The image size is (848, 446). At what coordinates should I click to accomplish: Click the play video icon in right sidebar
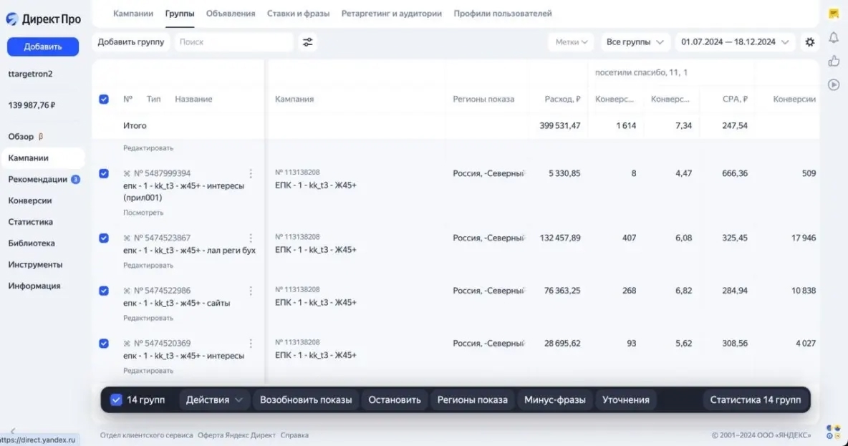point(834,85)
